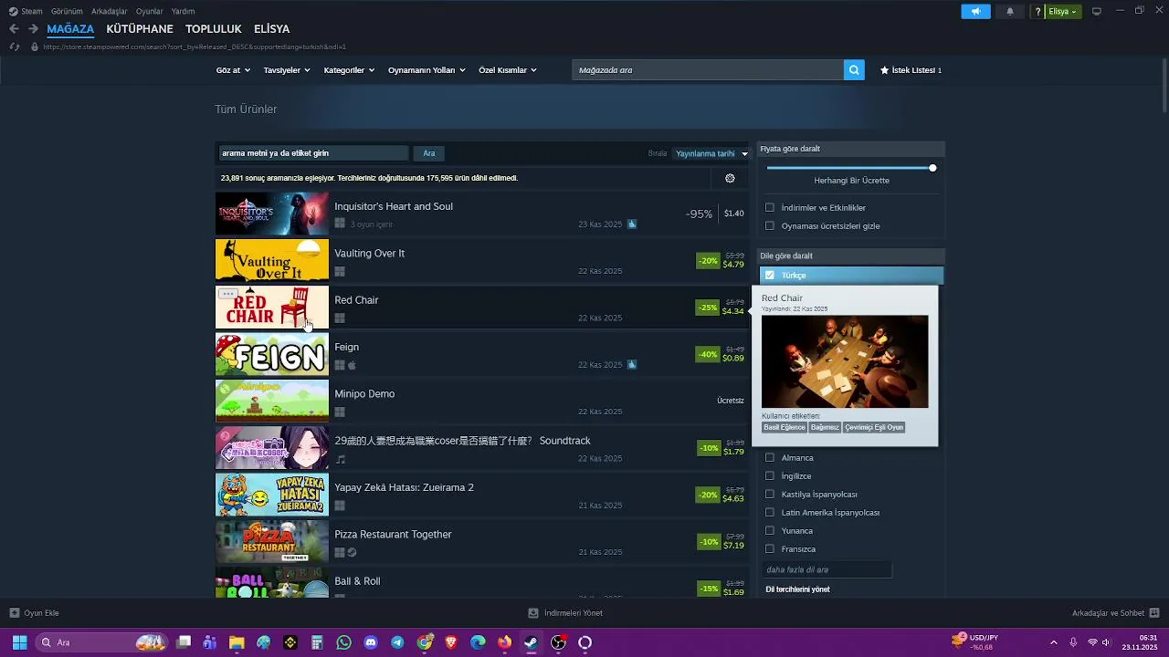The height and width of the screenshot is (657, 1169).
Task: Open the Yayınlanma tarihi sort dropdown
Action: click(x=711, y=153)
